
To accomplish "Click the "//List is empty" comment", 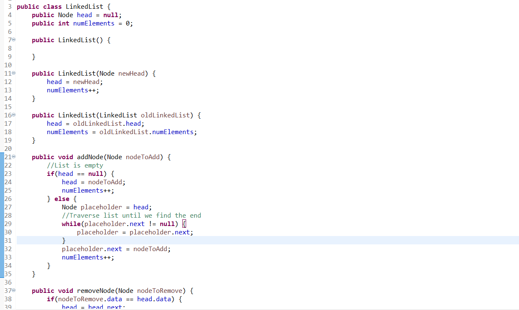I will pyautogui.click(x=75, y=165).
